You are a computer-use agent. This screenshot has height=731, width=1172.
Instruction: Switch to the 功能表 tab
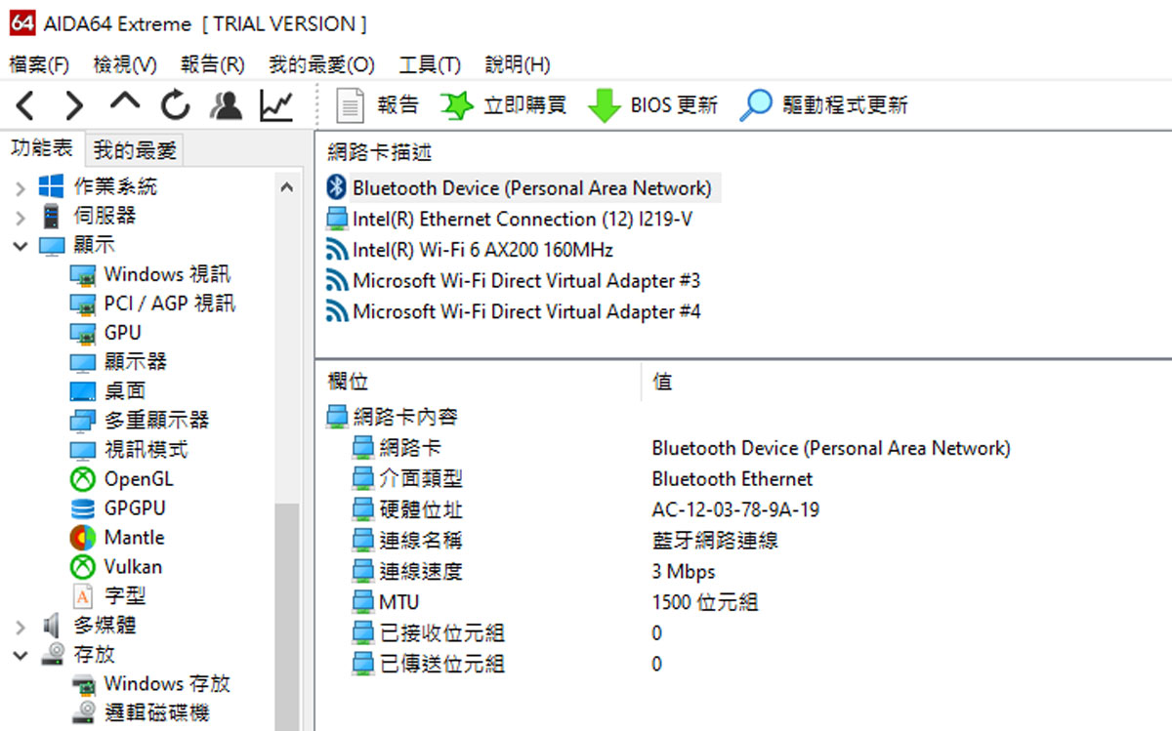coord(42,148)
